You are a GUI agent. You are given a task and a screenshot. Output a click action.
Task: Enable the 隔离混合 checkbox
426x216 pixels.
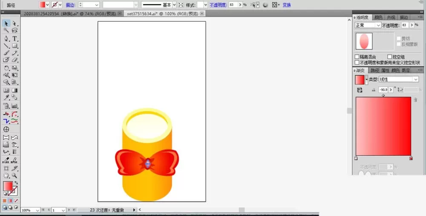357,57
